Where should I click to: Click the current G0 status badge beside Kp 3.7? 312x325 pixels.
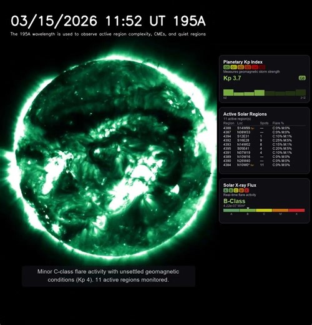(x=302, y=78)
